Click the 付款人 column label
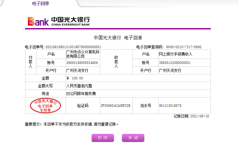Screen dimensions: 239x146 (30, 62)
